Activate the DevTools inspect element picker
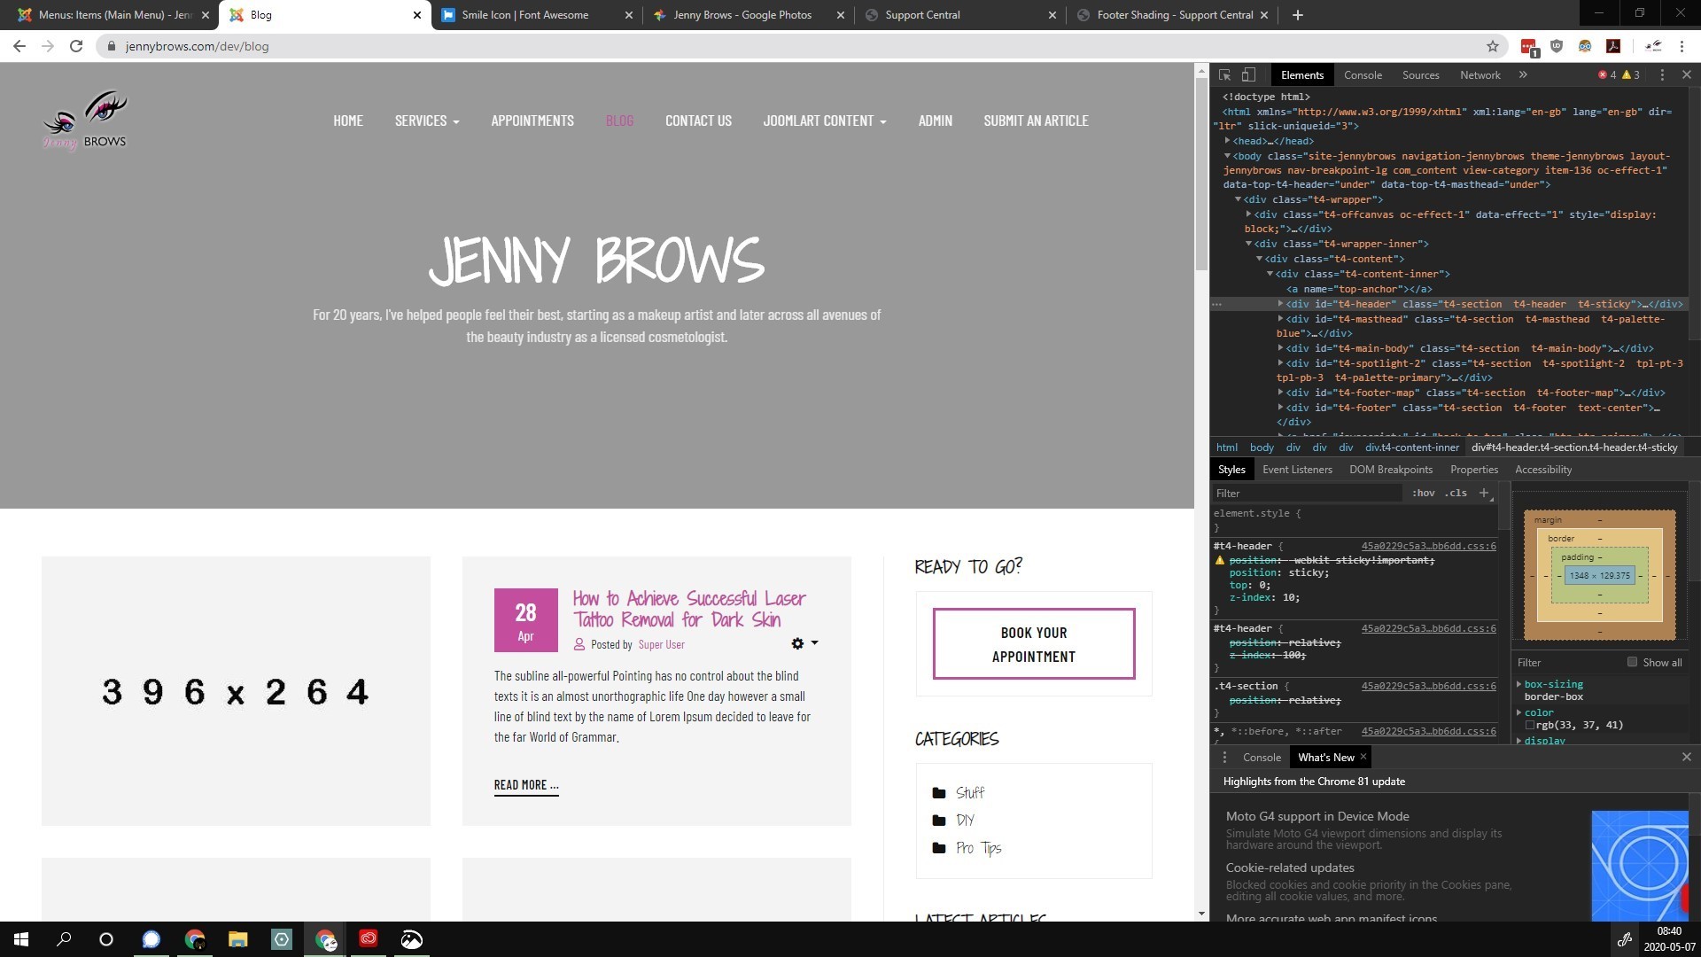This screenshot has height=957, width=1701. (x=1224, y=75)
